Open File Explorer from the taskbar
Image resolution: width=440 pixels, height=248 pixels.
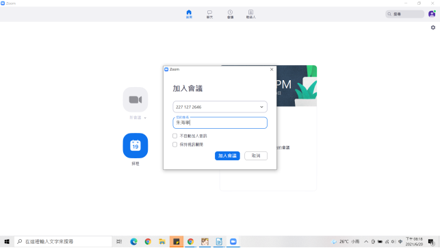click(162, 242)
